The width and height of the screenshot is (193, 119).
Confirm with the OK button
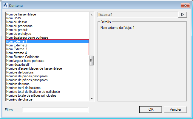coord(151,109)
